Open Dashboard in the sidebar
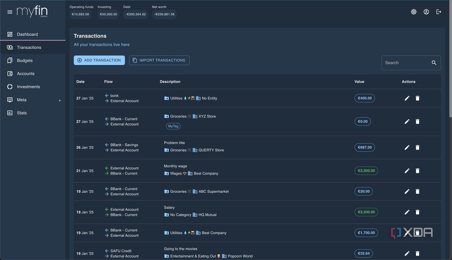The image size is (452, 260). (33, 34)
